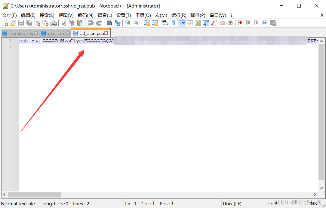Switch to the change.log tab
Screen dimensions: 326x208
coord(21,33)
